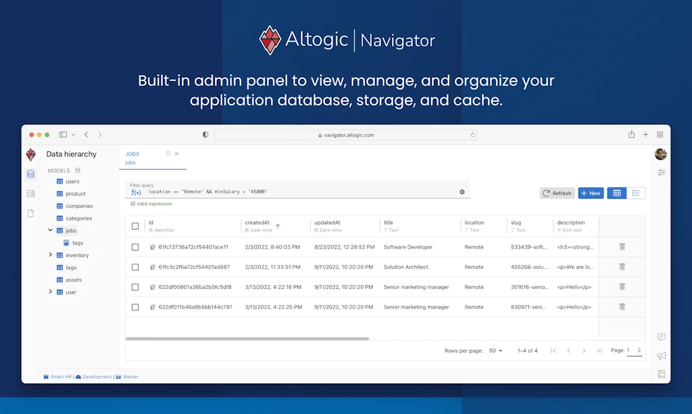Open settings sliders in the right rail
692x414 pixels.
coord(661,172)
